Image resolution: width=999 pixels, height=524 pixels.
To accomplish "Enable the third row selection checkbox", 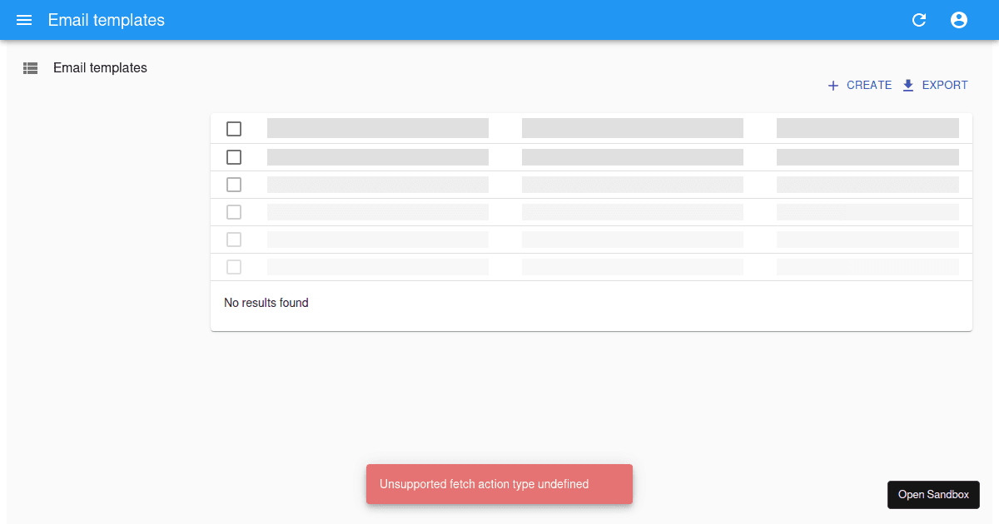I will pyautogui.click(x=234, y=184).
